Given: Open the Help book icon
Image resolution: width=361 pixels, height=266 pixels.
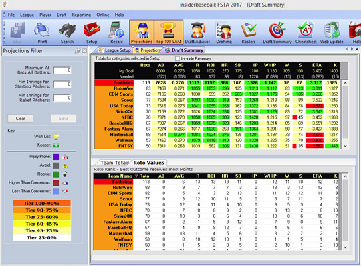Looking at the screenshot, I should pos(356,32).
